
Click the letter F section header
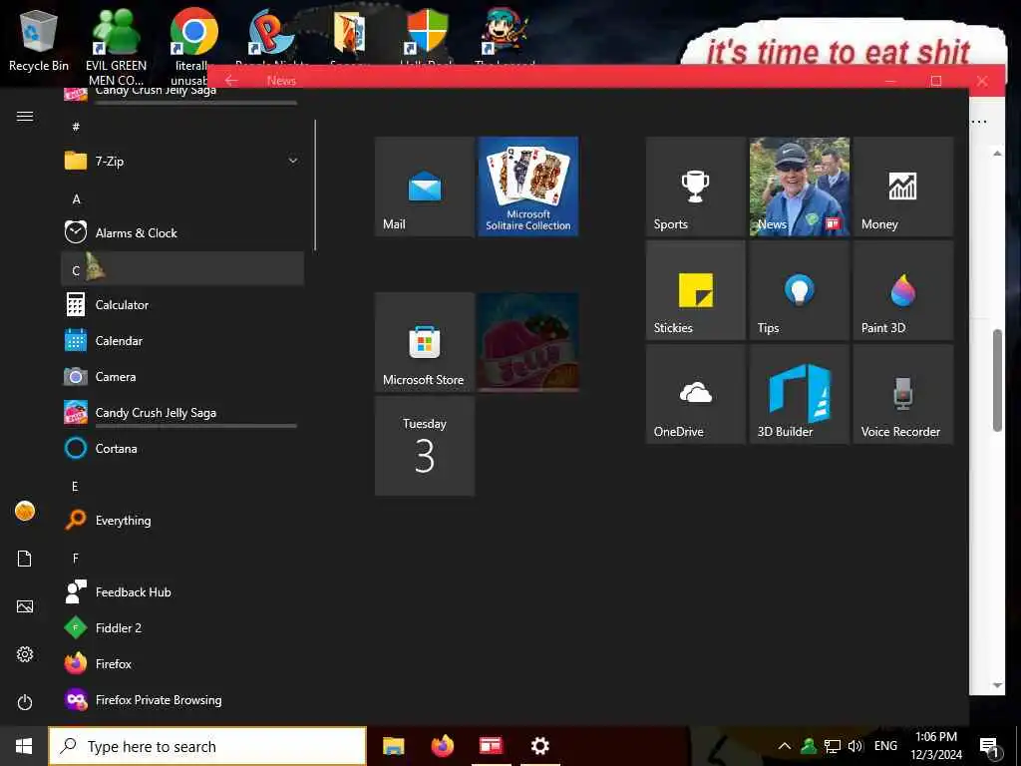tap(182, 558)
